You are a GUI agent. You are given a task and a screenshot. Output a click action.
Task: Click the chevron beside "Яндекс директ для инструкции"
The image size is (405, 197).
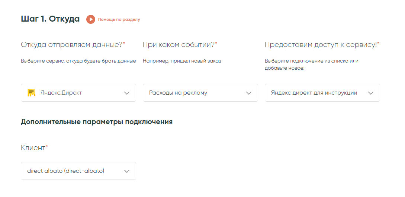[x=370, y=93]
